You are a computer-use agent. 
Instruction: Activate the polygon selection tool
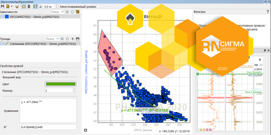pyautogui.click(x=23, y=6)
